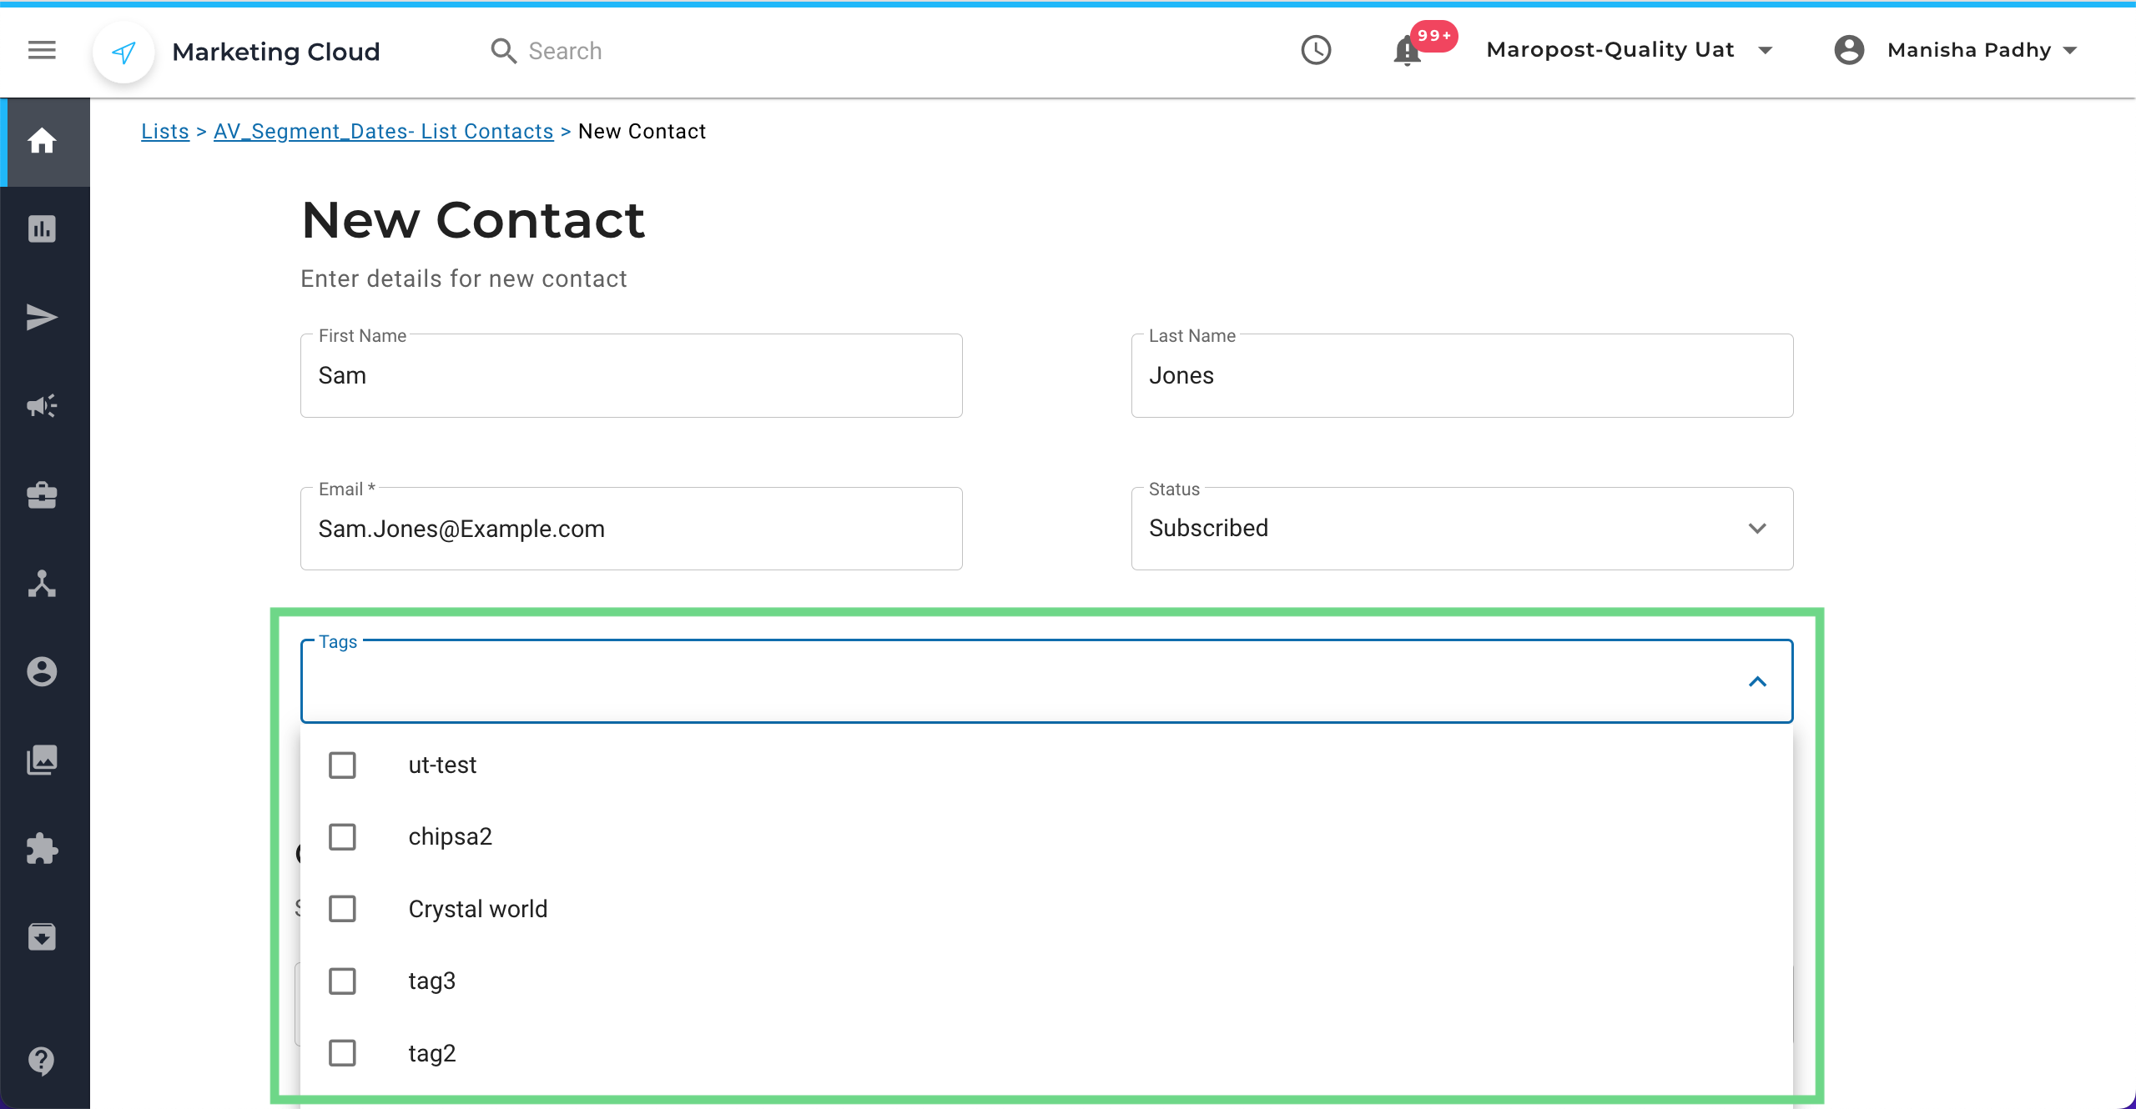Open the briefcase sidebar icon

point(42,494)
